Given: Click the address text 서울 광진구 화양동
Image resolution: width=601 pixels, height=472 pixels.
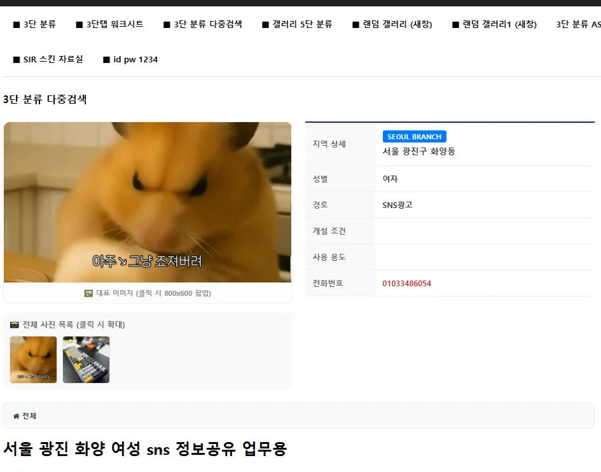Looking at the screenshot, I should [418, 151].
